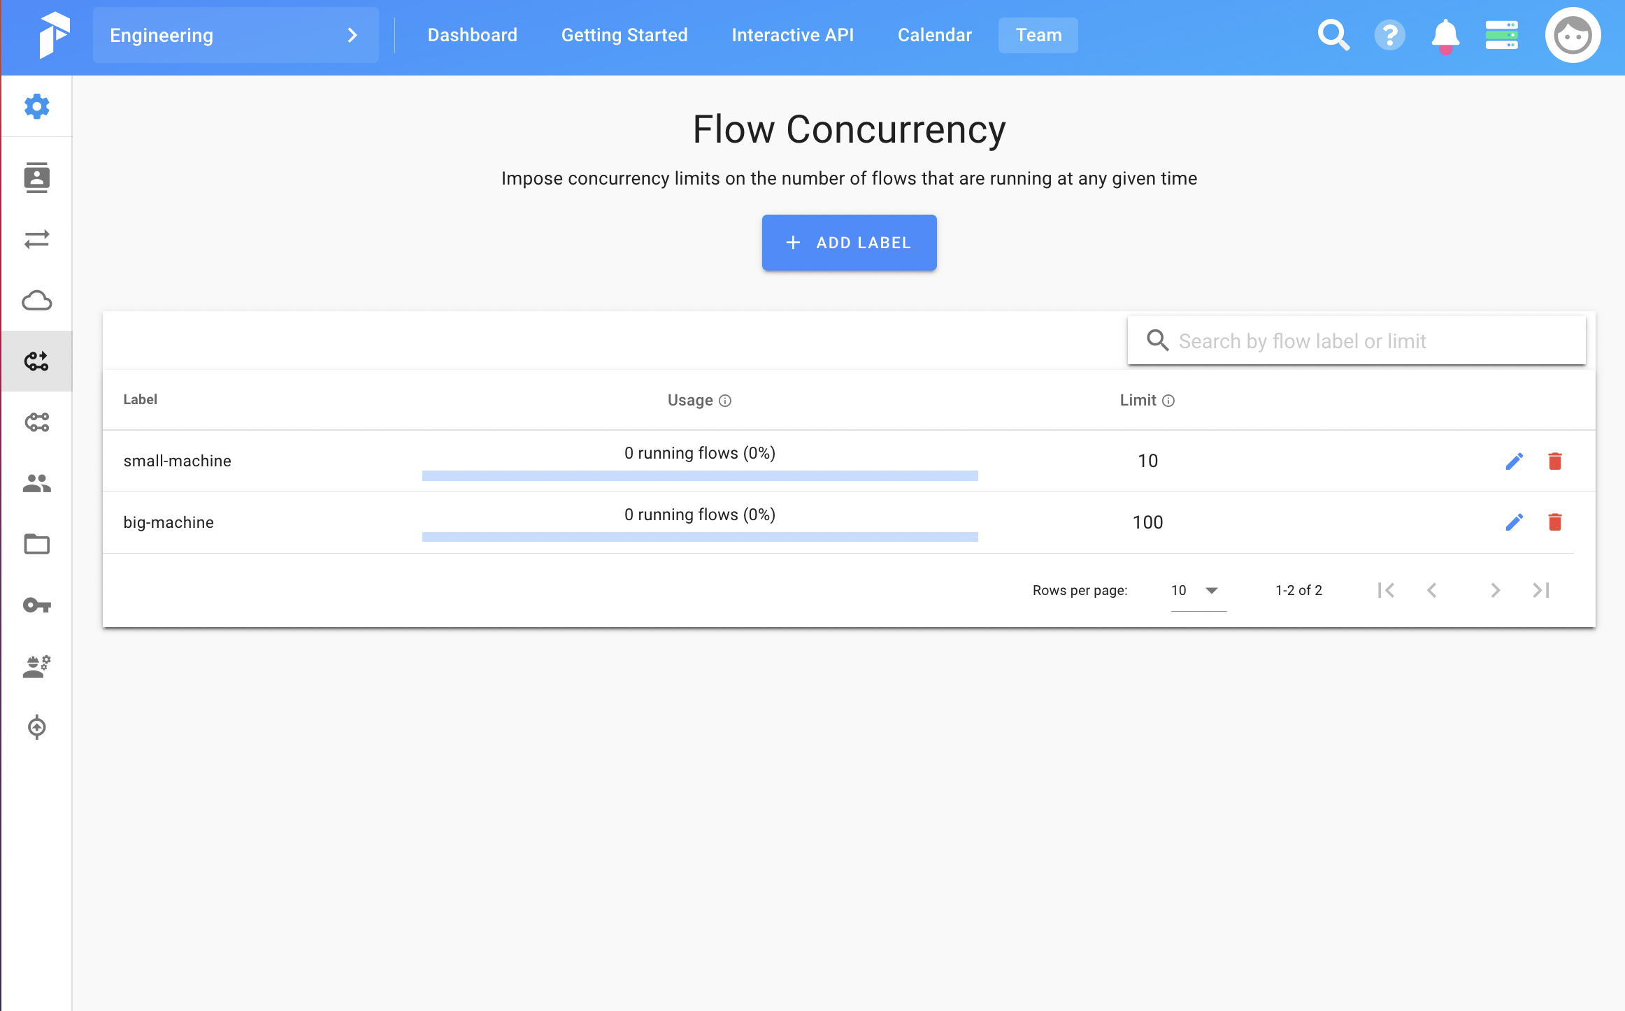Open the rows per page dropdown

pos(1198,591)
